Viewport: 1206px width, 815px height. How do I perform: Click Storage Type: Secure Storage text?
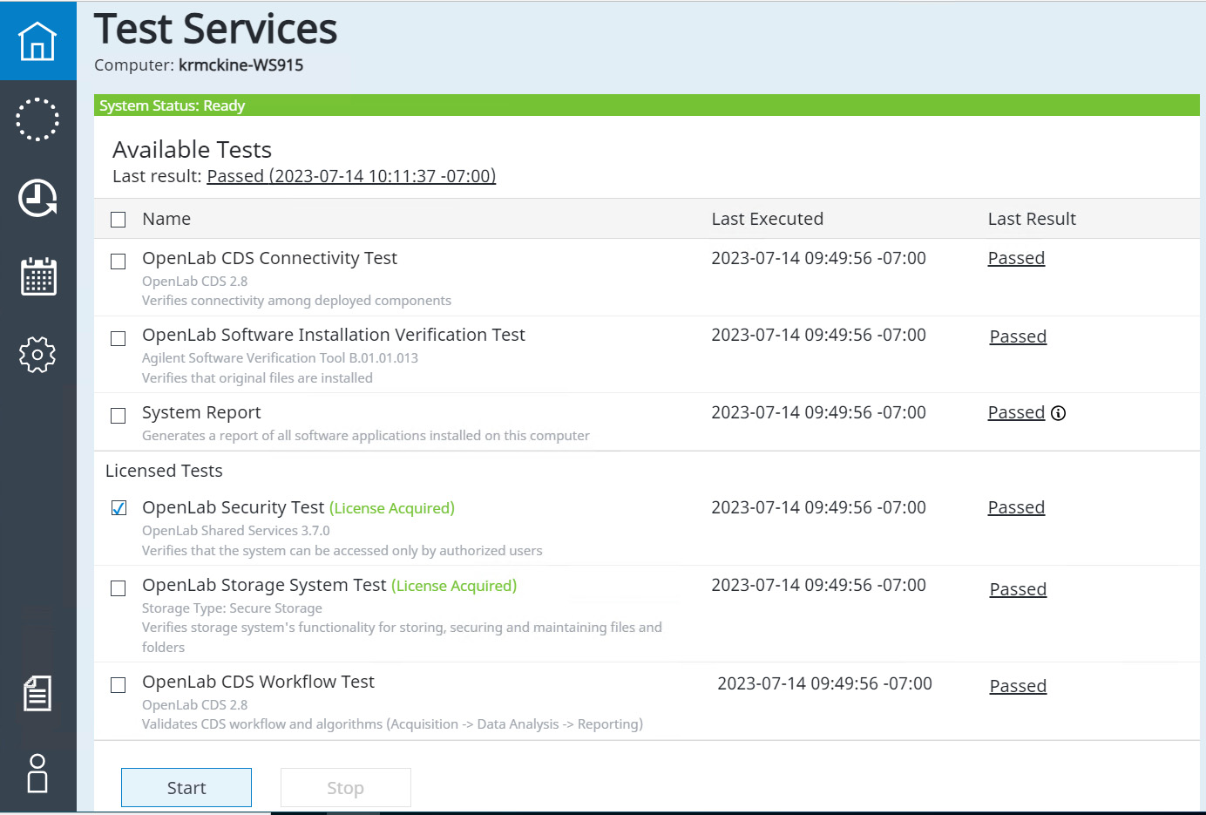coord(232,608)
